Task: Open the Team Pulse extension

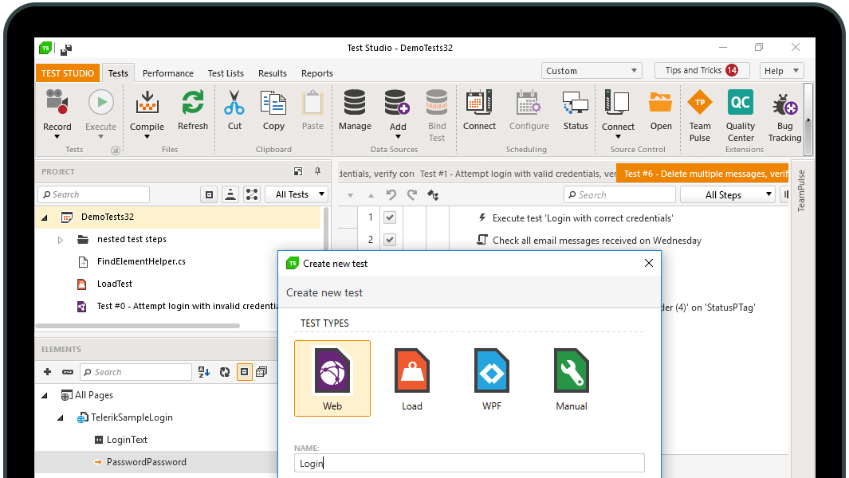Action: (700, 102)
